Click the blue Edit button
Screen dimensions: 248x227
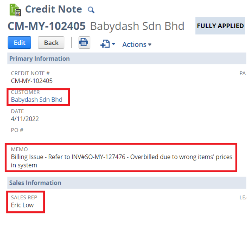20,43
